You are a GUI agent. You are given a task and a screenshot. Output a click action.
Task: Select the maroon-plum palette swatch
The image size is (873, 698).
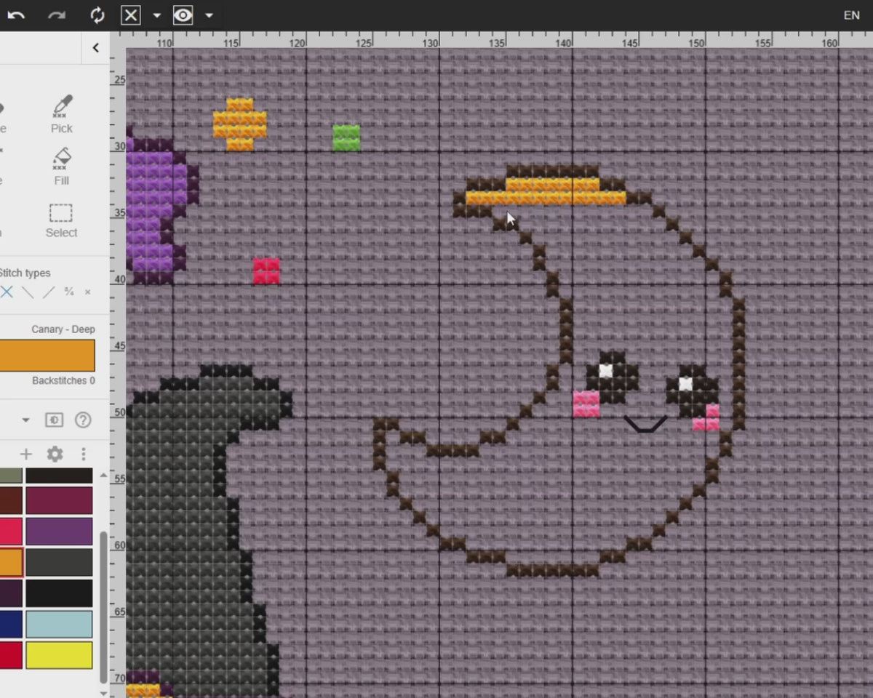[60, 501]
